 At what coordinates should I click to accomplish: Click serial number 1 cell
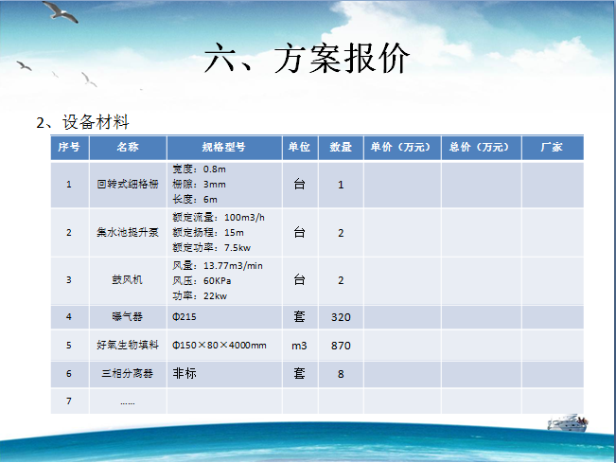click(x=69, y=185)
